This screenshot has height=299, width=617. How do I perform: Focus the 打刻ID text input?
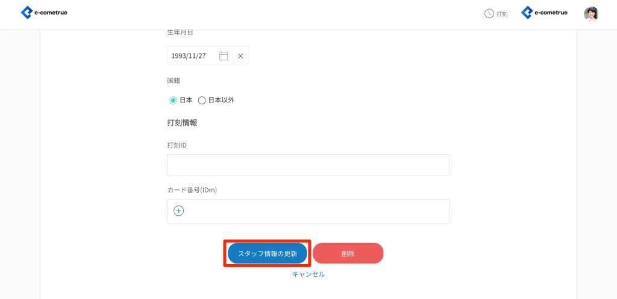coord(308,165)
